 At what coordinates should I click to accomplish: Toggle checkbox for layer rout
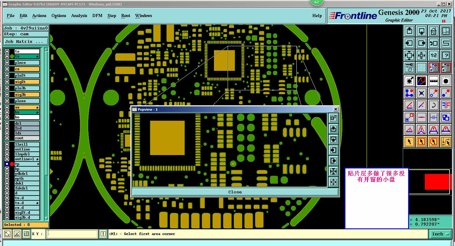point(7,138)
